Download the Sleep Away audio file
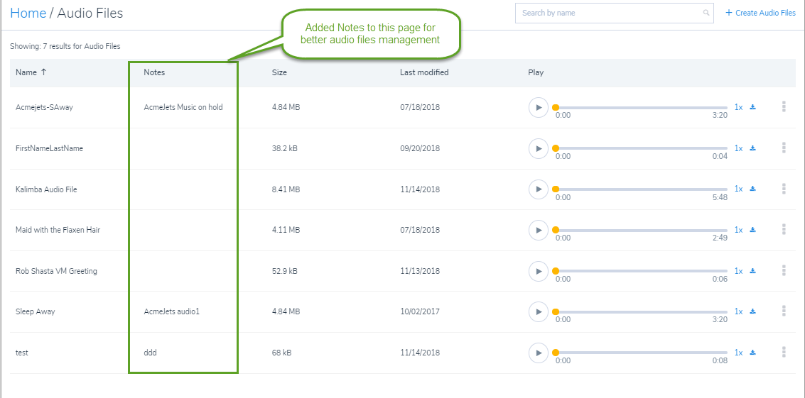Screen dimensions: 805x398 (x=752, y=311)
